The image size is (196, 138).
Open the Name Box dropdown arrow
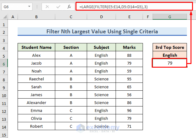pyautogui.click(x=29, y=6)
